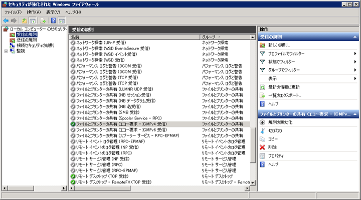Image resolution: width=361 pixels, height=200 pixels.
Task: Open プロパティ for the selected rule
Action: click(276, 156)
